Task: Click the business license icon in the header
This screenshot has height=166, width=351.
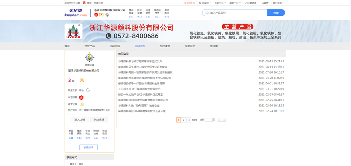Action: click(x=101, y=15)
